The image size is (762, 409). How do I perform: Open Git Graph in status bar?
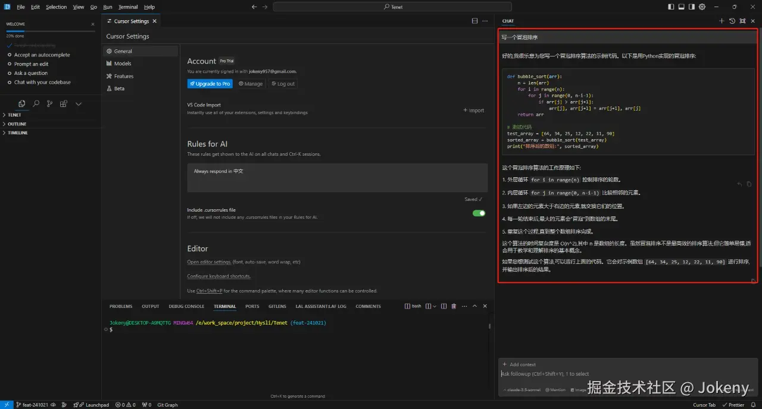(167, 405)
